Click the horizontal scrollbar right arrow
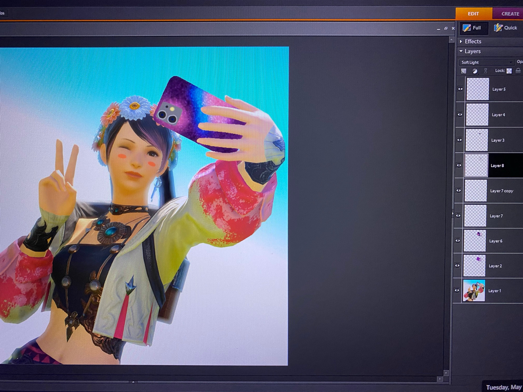This screenshot has width=523, height=392. [x=440, y=379]
